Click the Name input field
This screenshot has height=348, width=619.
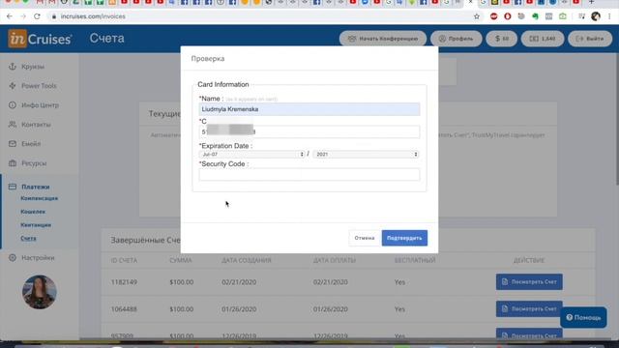pos(309,109)
